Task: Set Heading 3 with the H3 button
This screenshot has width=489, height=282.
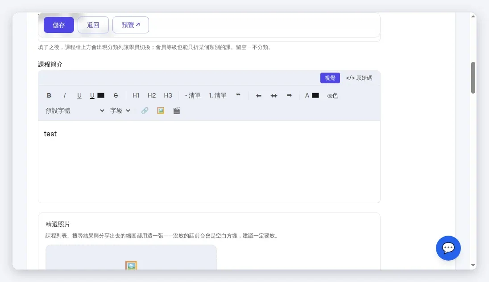Action: point(168,95)
